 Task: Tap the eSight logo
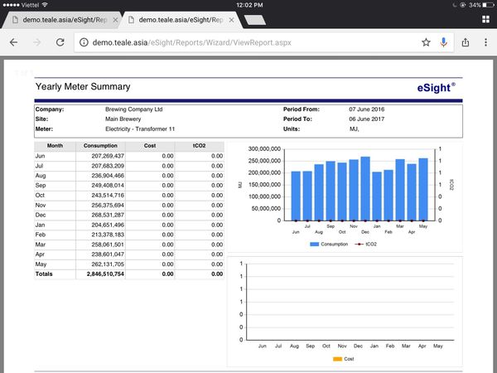(x=436, y=87)
